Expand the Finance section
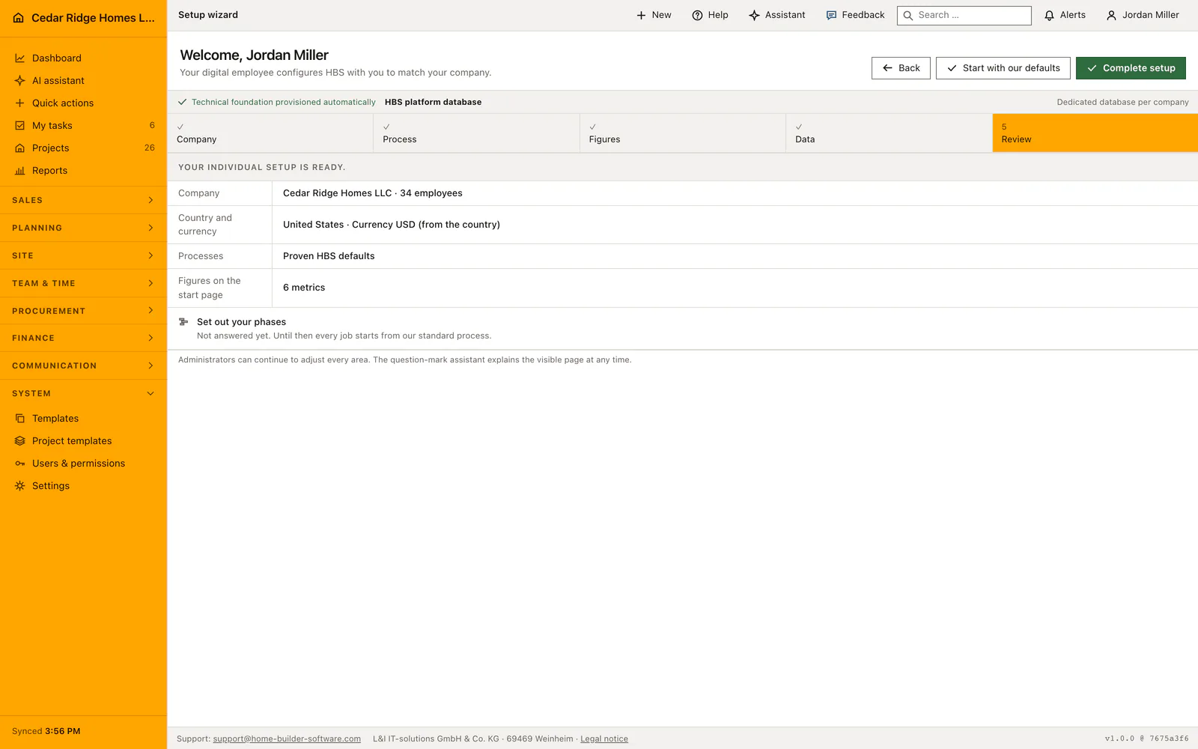 point(83,339)
